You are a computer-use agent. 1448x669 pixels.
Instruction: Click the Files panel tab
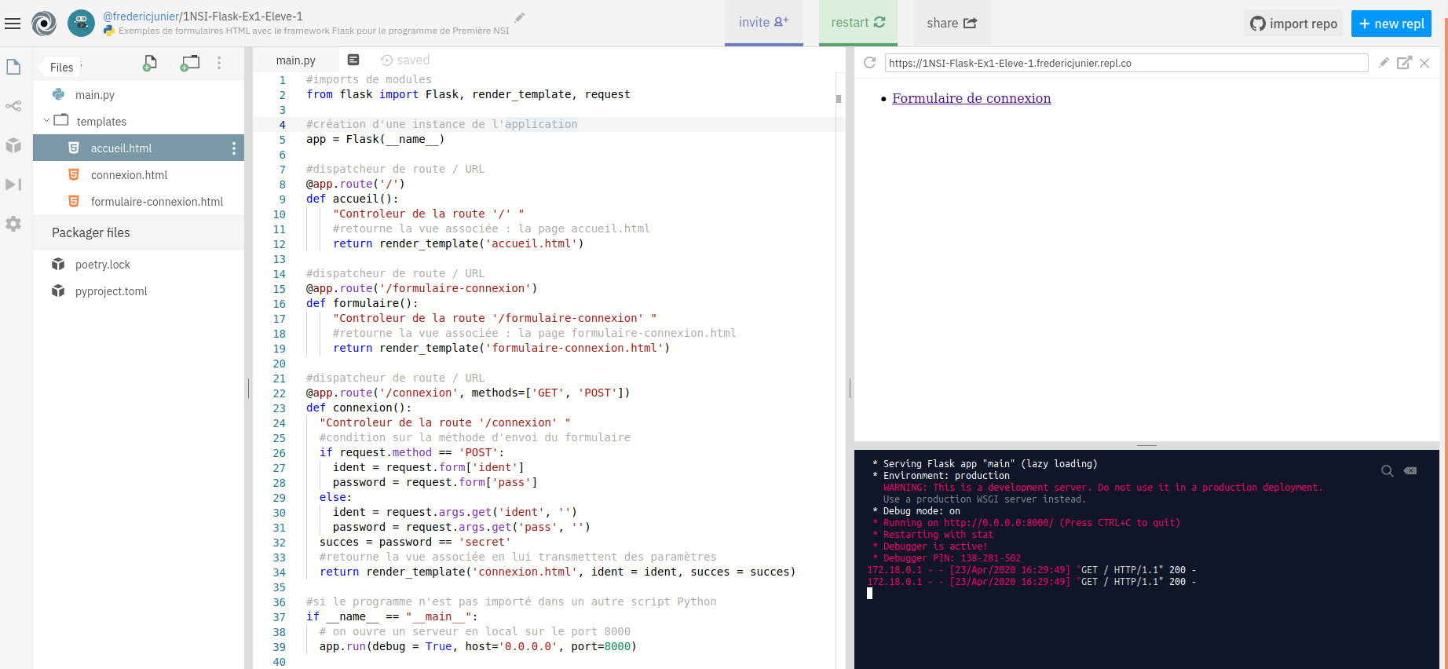coord(61,68)
